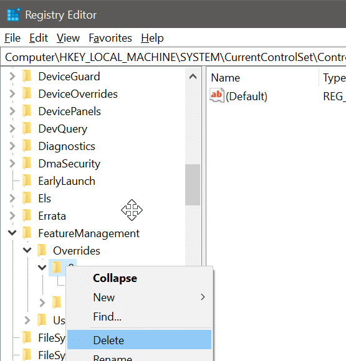Click the registry path address bar
The image size is (346, 361).
tap(173, 57)
